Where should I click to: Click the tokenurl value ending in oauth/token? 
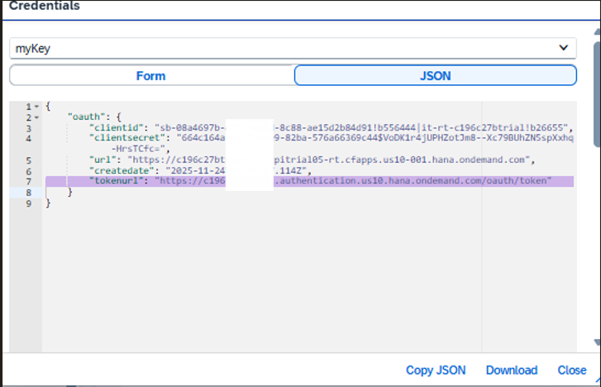point(353,181)
